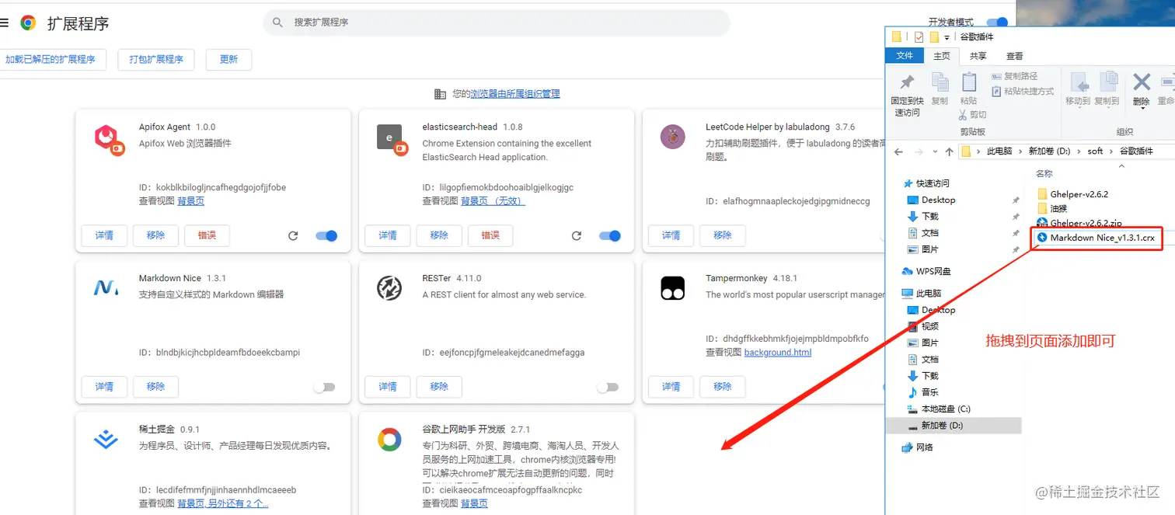
Task: Open the 文件 tab in Explorer
Action: [905, 56]
